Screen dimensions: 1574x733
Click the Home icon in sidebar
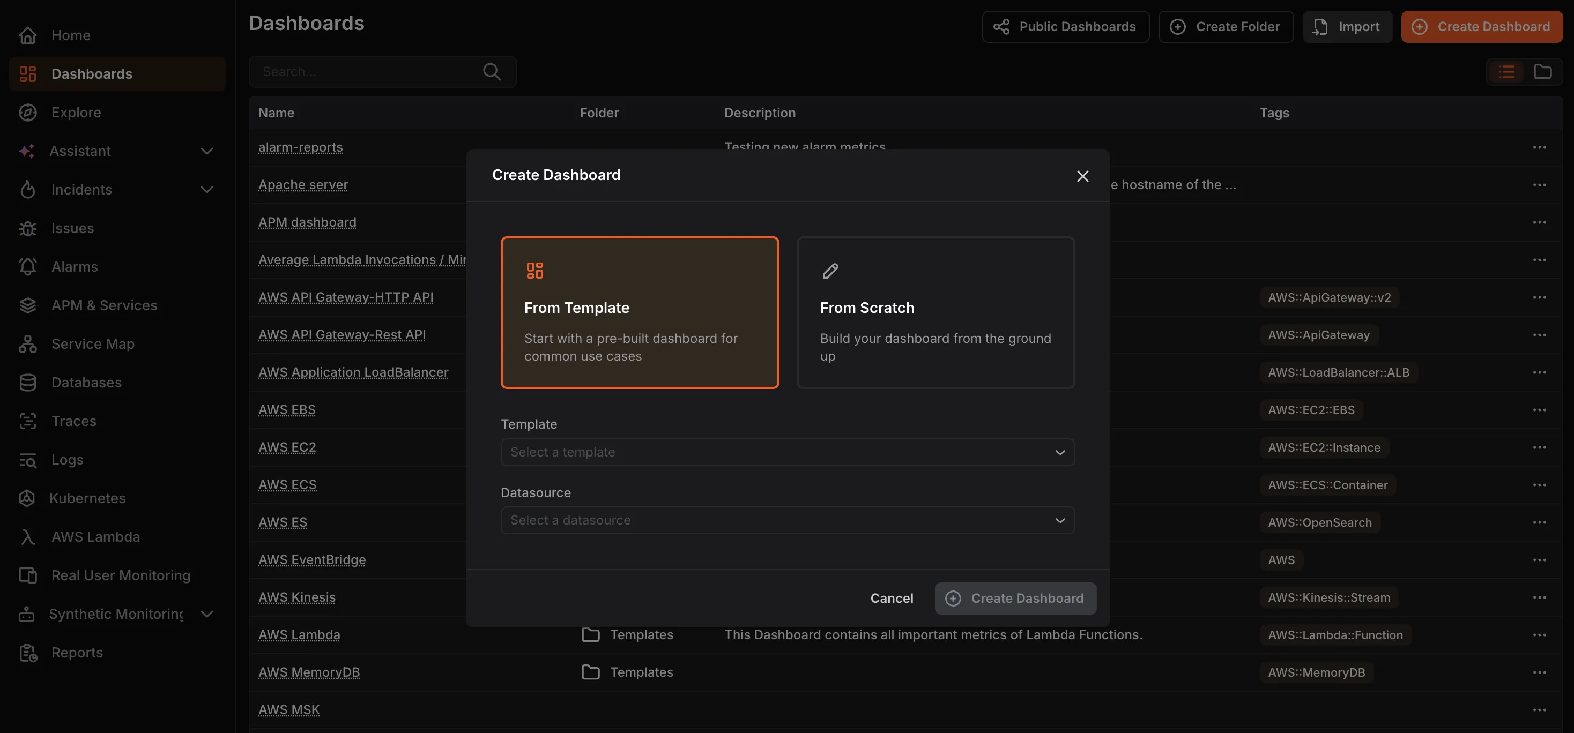click(27, 35)
